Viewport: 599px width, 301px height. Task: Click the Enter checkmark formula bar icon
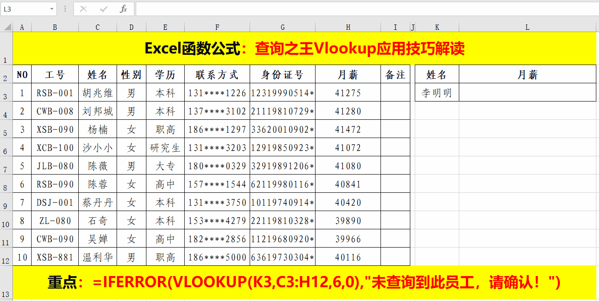[104, 9]
